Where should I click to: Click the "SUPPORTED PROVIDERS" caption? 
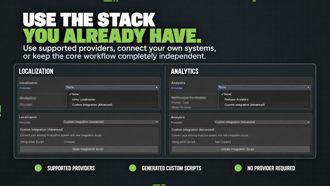[x=71, y=168]
